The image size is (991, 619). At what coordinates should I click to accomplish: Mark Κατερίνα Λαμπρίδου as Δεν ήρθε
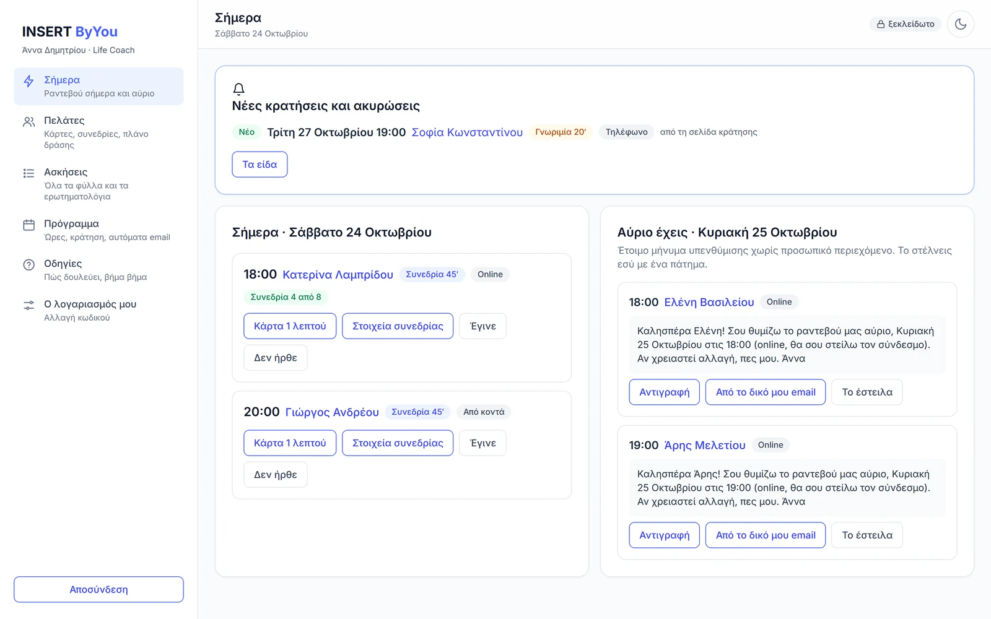point(276,358)
